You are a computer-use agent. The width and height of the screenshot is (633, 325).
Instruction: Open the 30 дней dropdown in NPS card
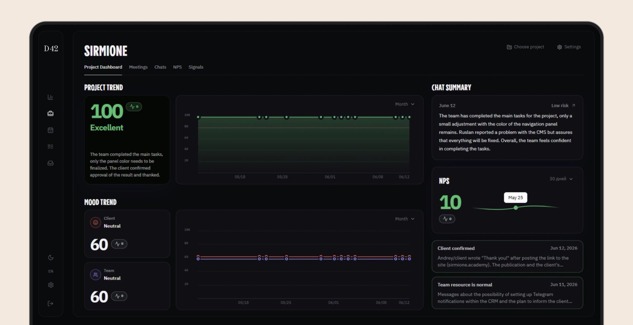pos(561,179)
